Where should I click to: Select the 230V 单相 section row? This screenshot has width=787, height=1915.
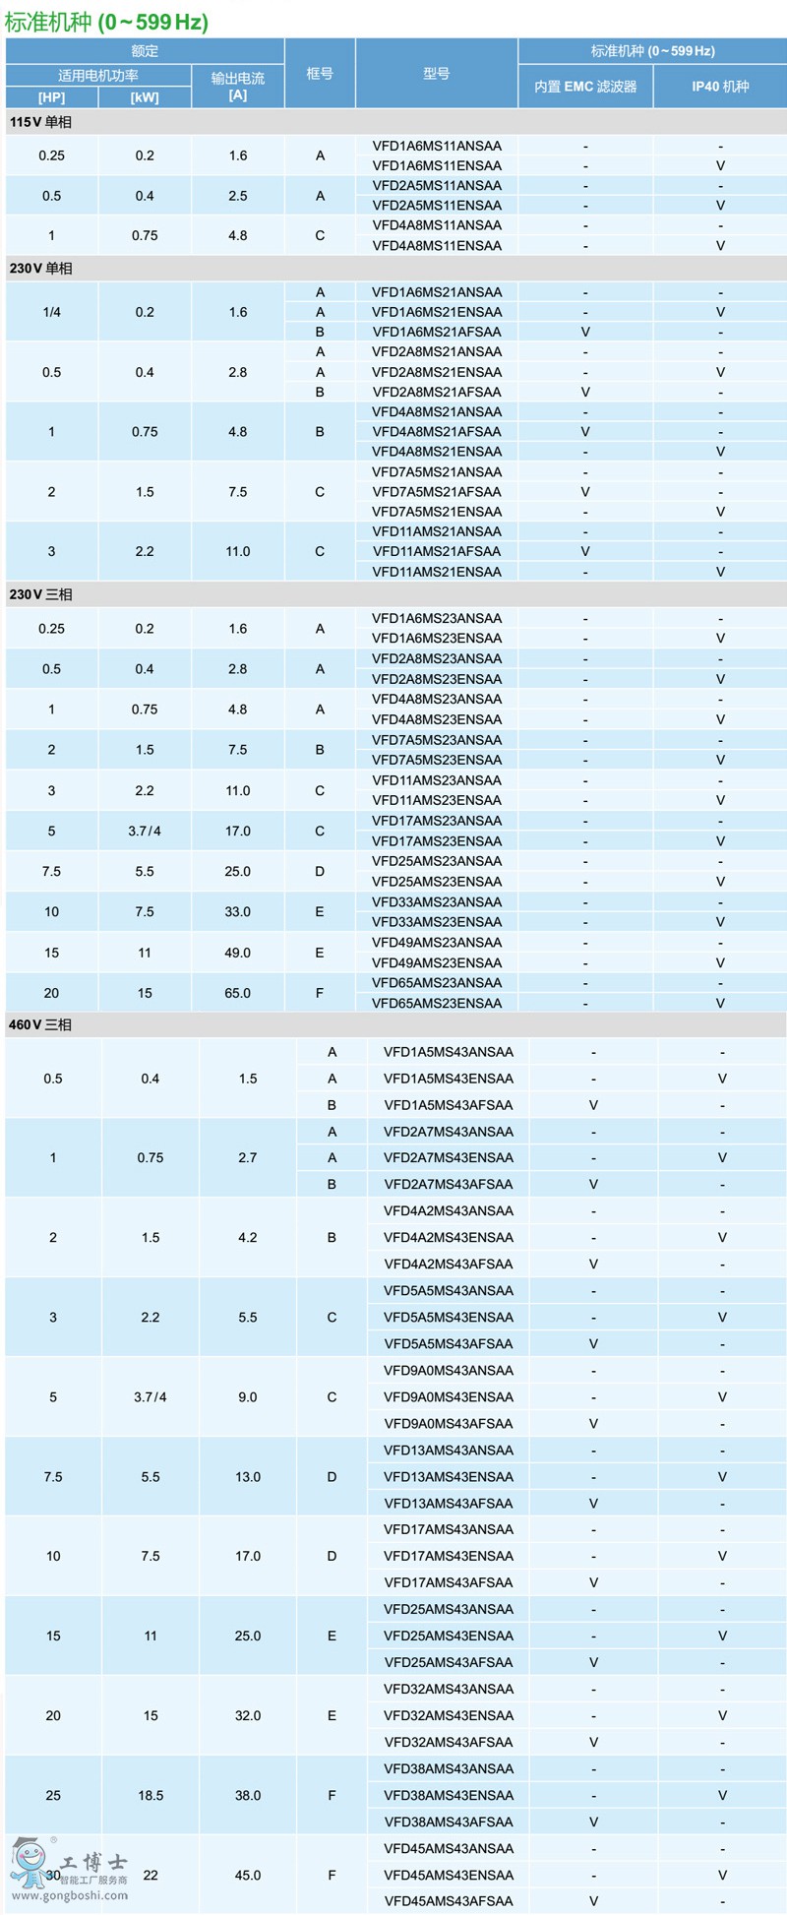point(40,268)
